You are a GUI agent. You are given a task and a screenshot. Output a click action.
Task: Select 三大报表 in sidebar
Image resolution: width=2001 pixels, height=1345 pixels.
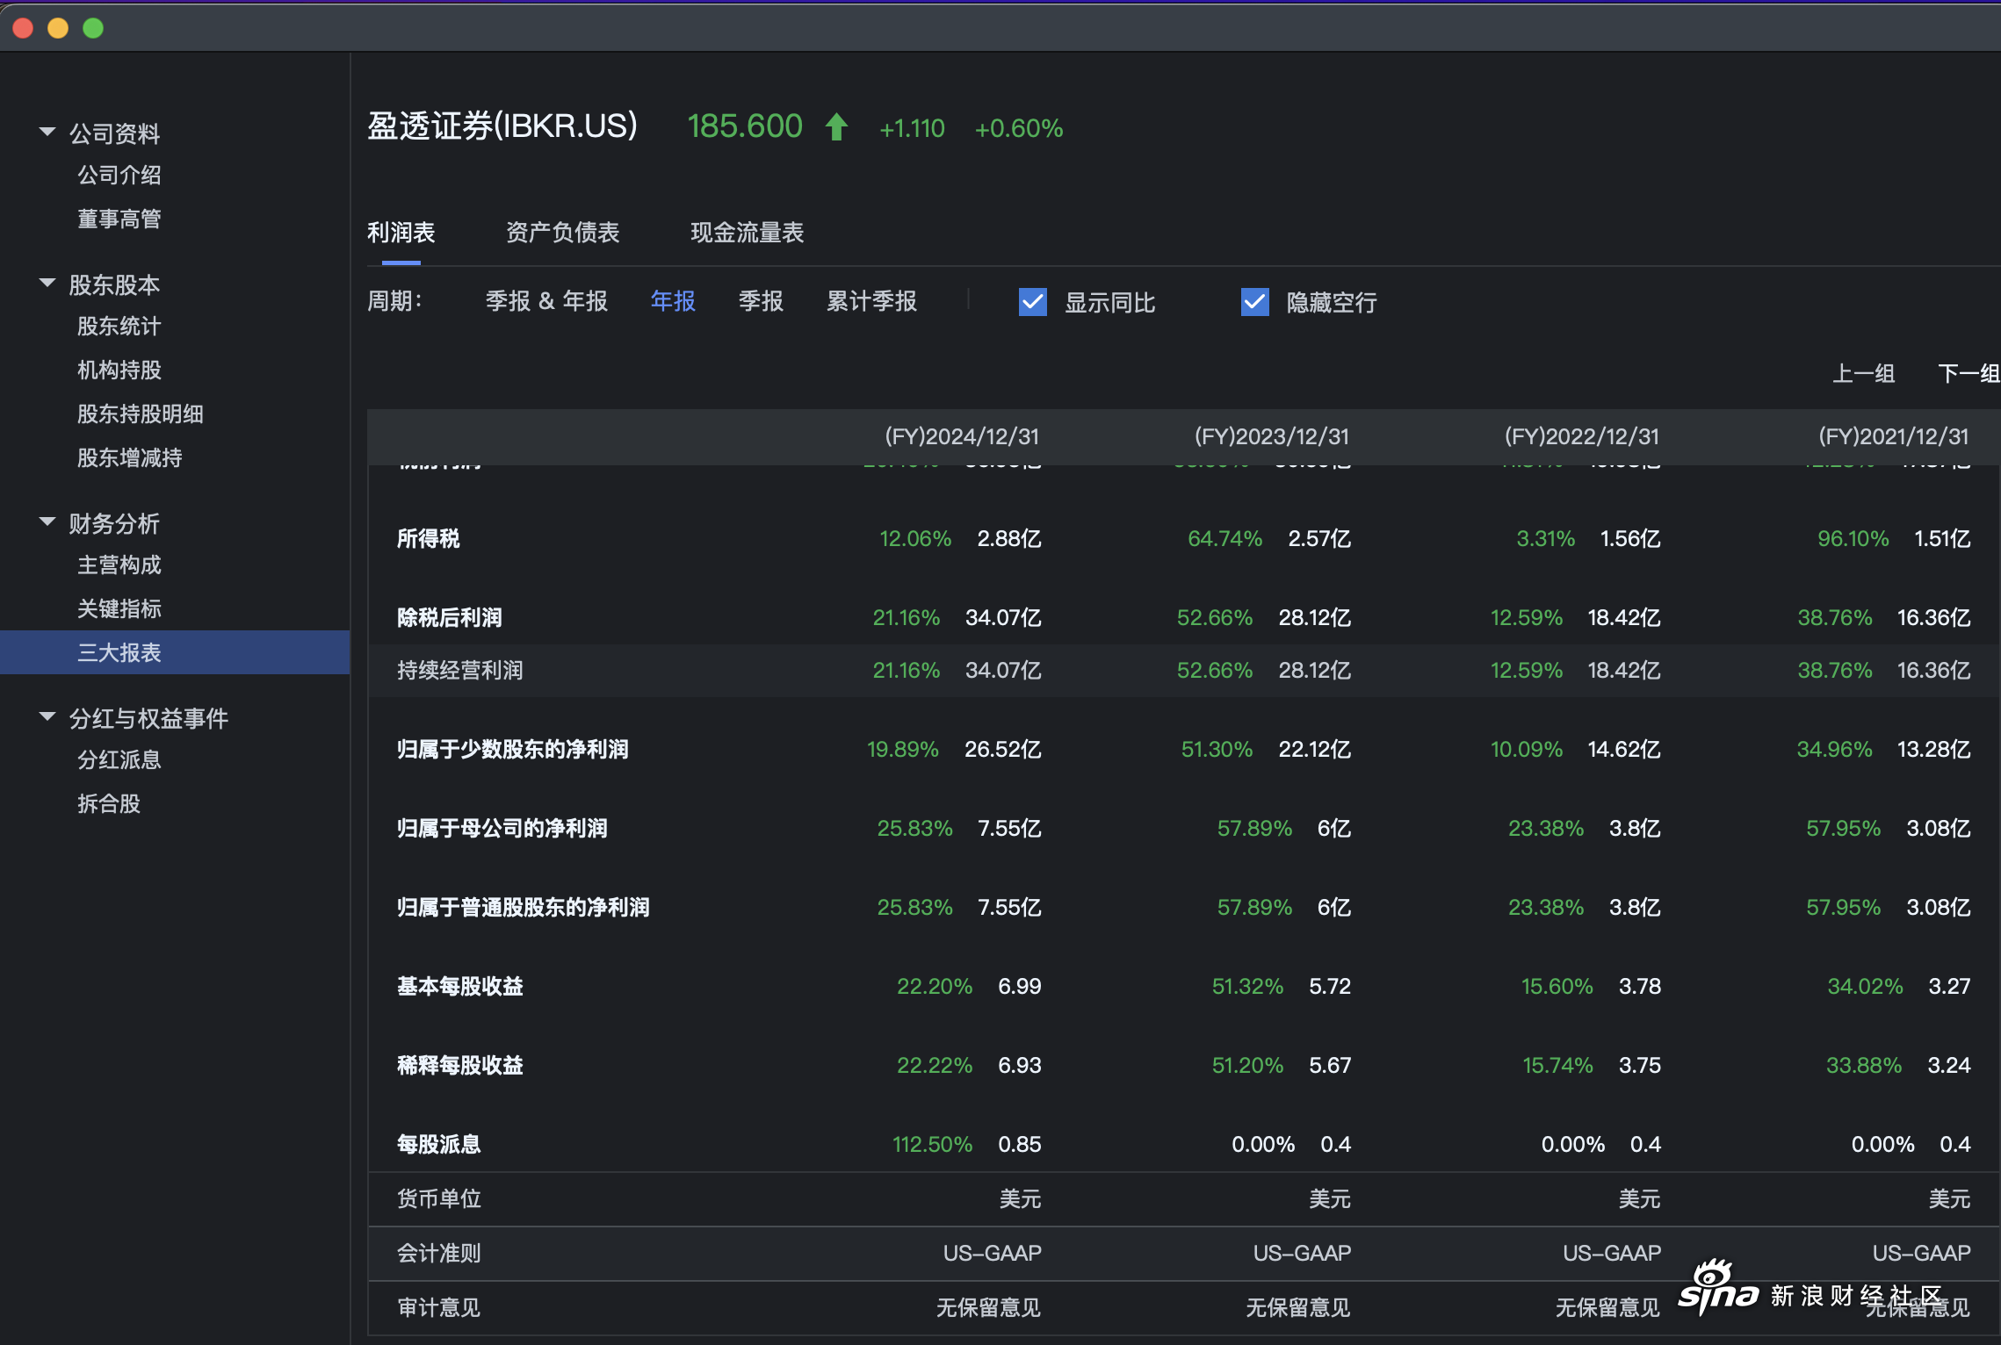click(175, 652)
